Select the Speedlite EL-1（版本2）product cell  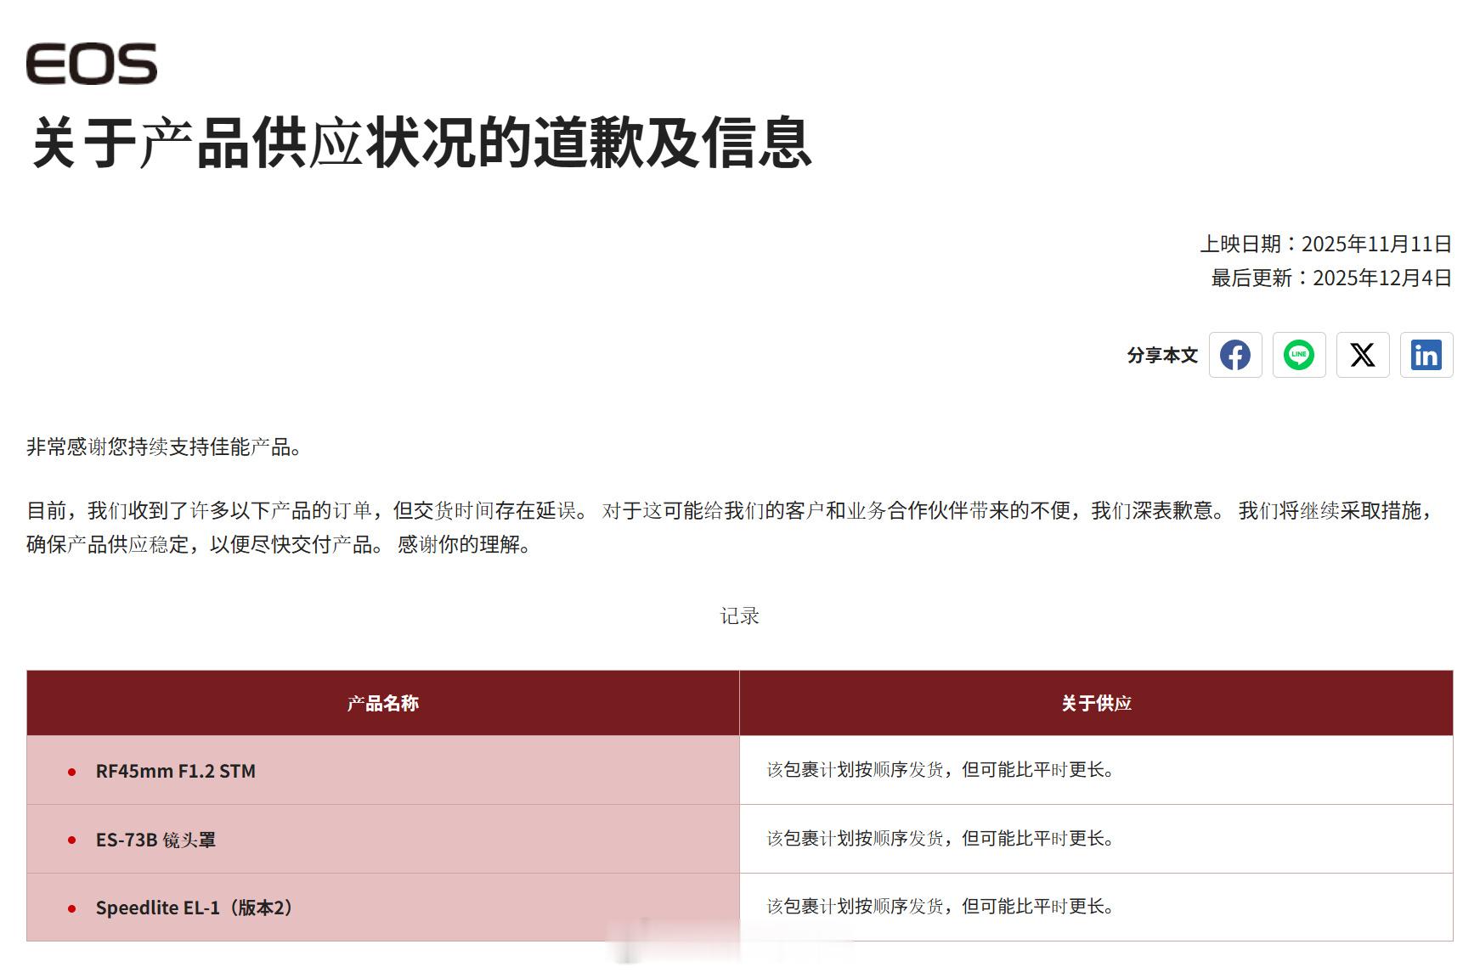383,907
